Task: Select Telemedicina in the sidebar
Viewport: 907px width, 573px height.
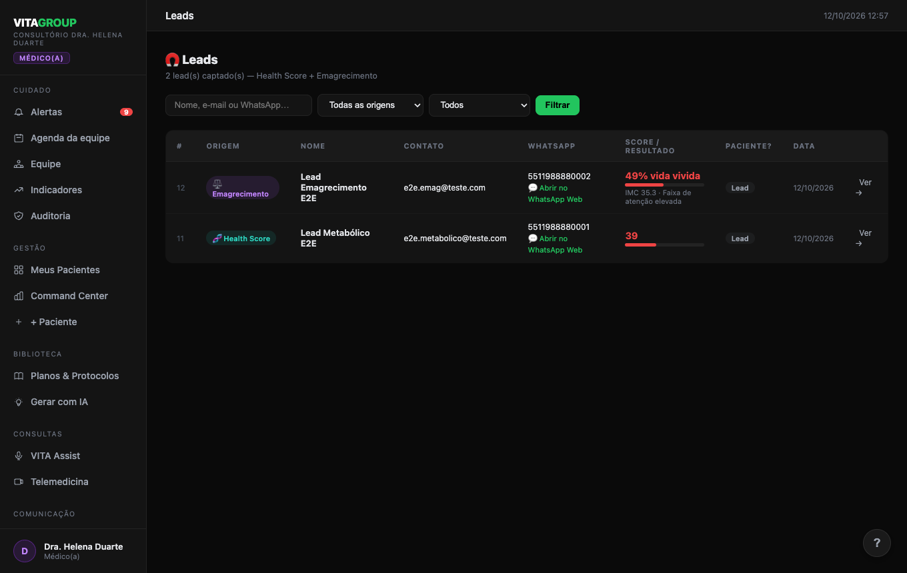Action: 73,482
